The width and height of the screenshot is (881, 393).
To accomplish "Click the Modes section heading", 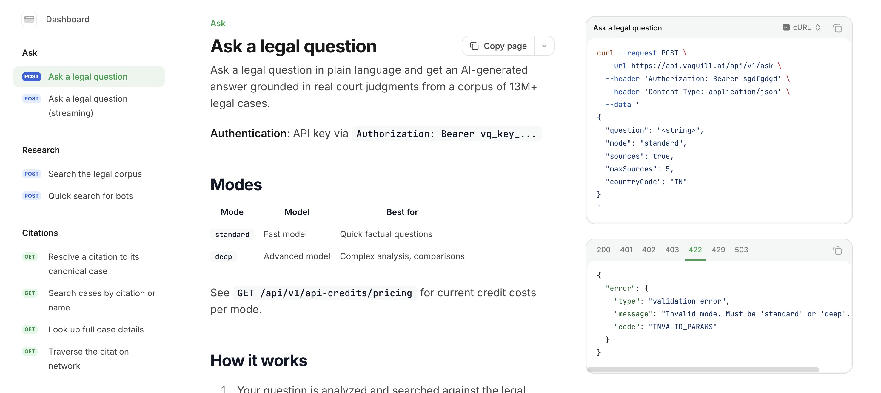I will pos(236,185).
